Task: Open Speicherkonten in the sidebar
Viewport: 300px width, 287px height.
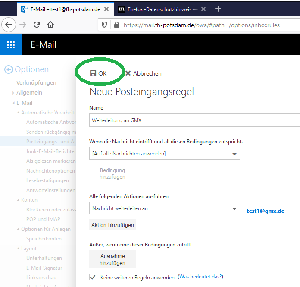Action: (x=44, y=239)
